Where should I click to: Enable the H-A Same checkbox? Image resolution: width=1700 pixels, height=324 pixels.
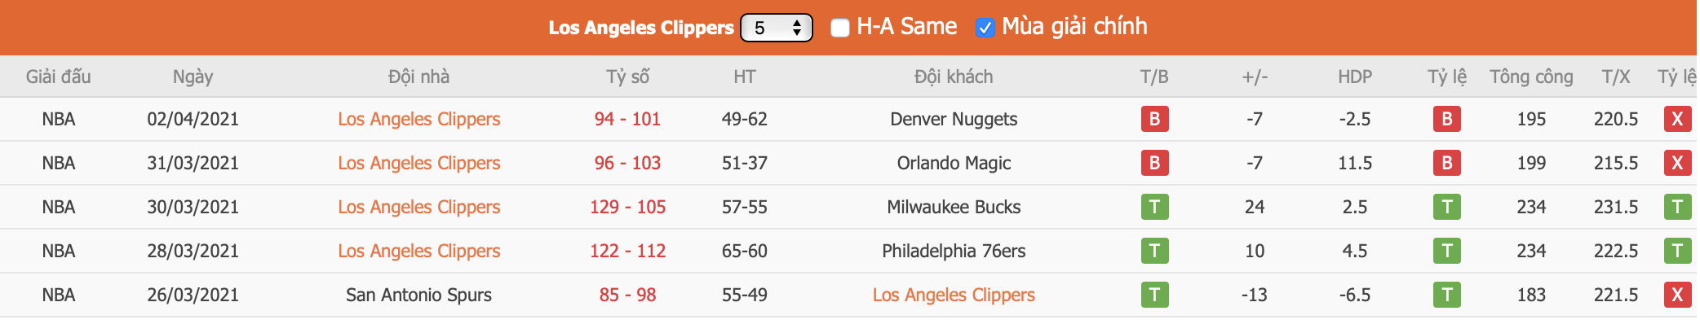point(840,28)
